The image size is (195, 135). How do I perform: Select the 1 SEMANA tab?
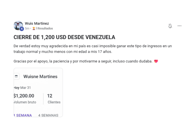coord(23,115)
